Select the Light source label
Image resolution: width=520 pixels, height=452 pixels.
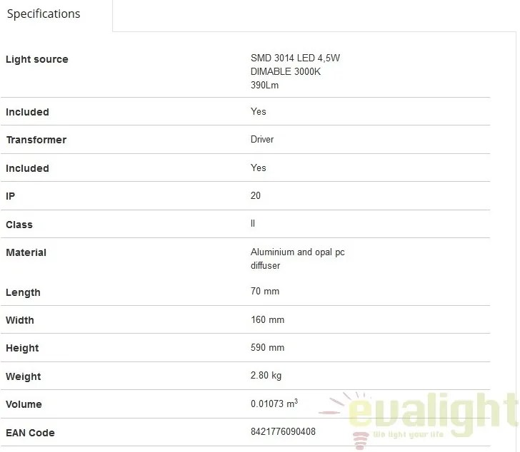click(x=37, y=59)
